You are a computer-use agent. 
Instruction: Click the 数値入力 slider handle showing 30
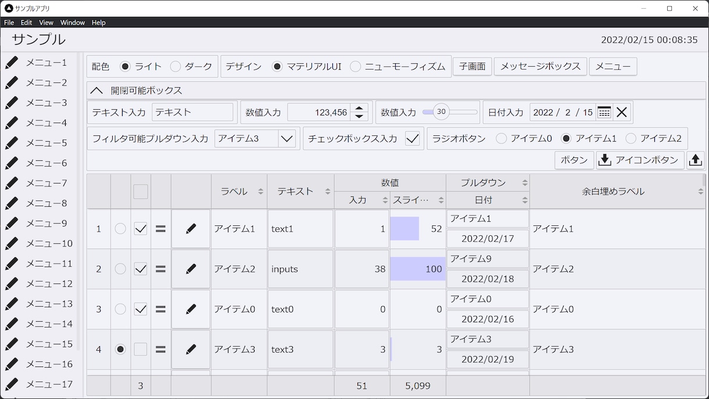[441, 112]
